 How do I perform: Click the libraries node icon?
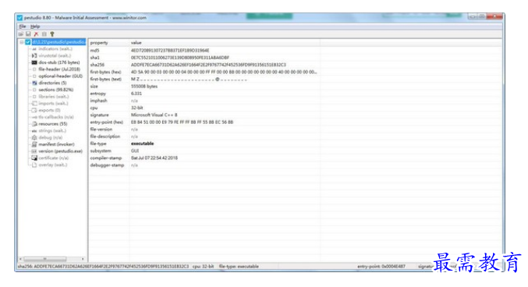pyautogui.click(x=34, y=97)
